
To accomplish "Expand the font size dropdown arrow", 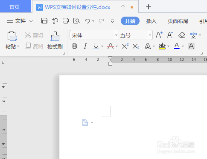I will tap(150, 35).
